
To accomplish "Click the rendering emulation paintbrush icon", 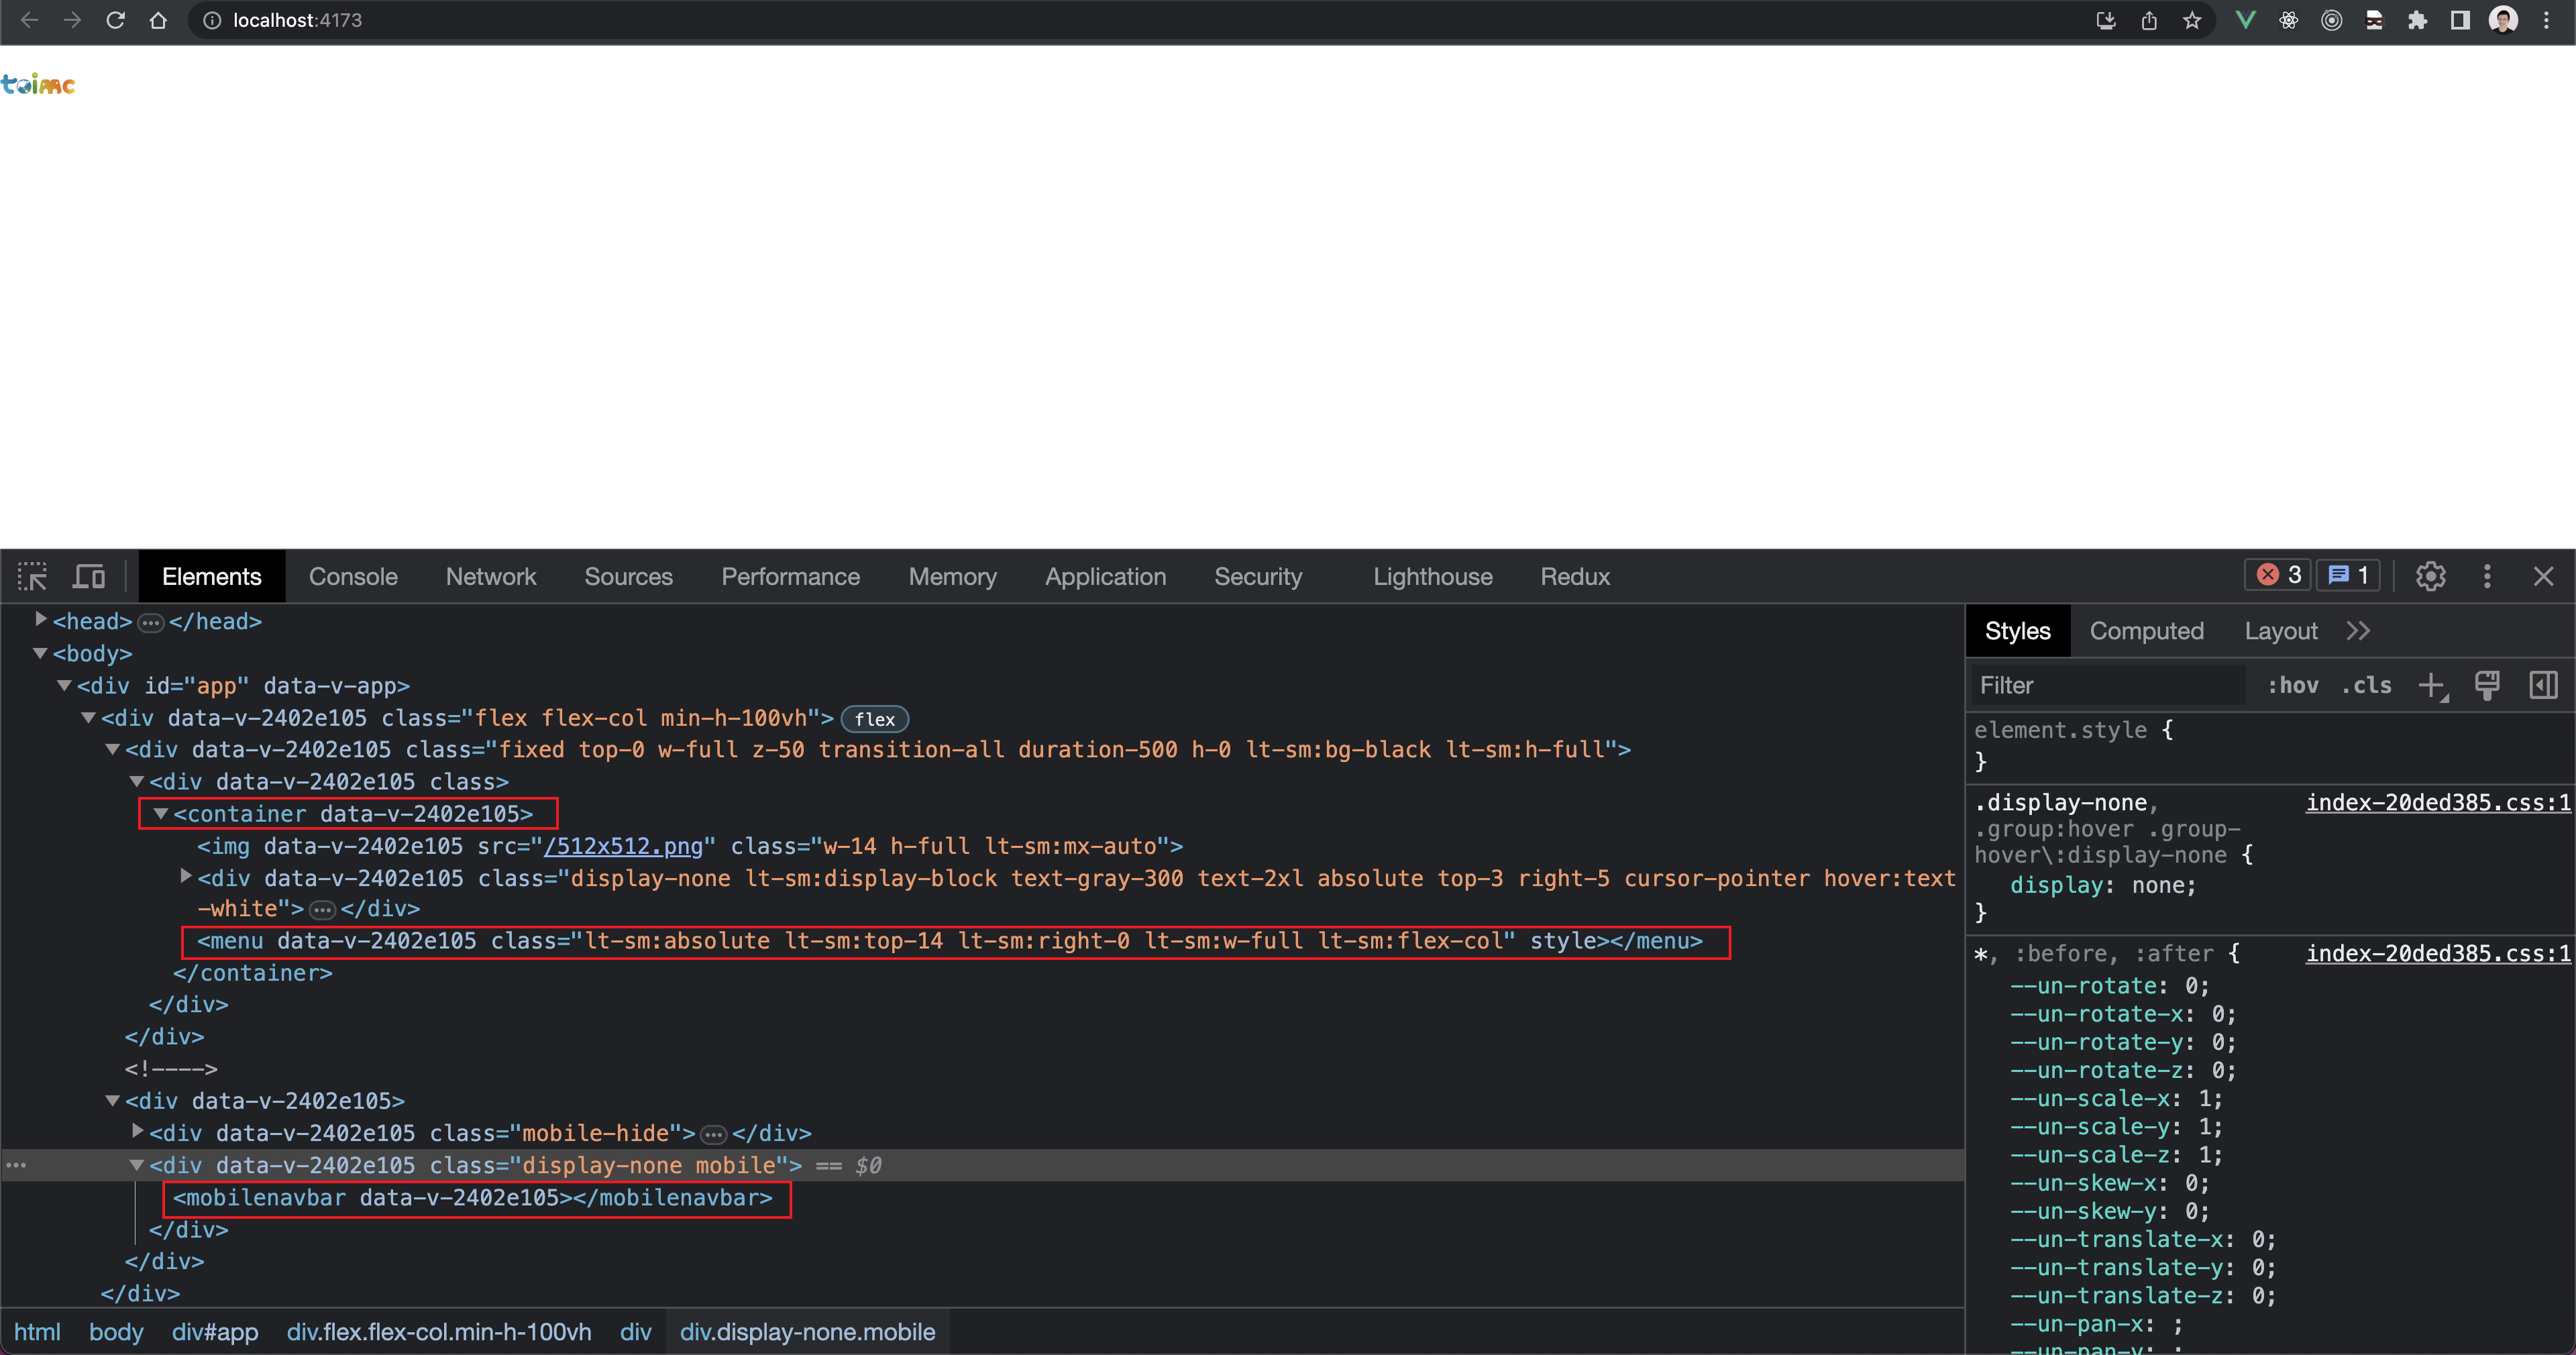I will [2486, 686].
